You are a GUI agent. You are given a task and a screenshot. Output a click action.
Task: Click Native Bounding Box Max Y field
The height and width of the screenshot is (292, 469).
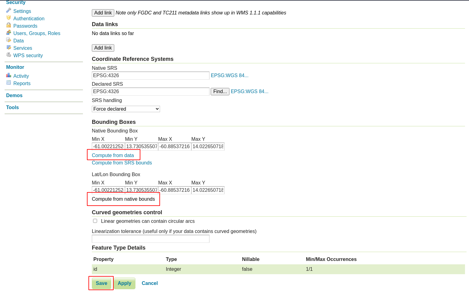click(208, 147)
